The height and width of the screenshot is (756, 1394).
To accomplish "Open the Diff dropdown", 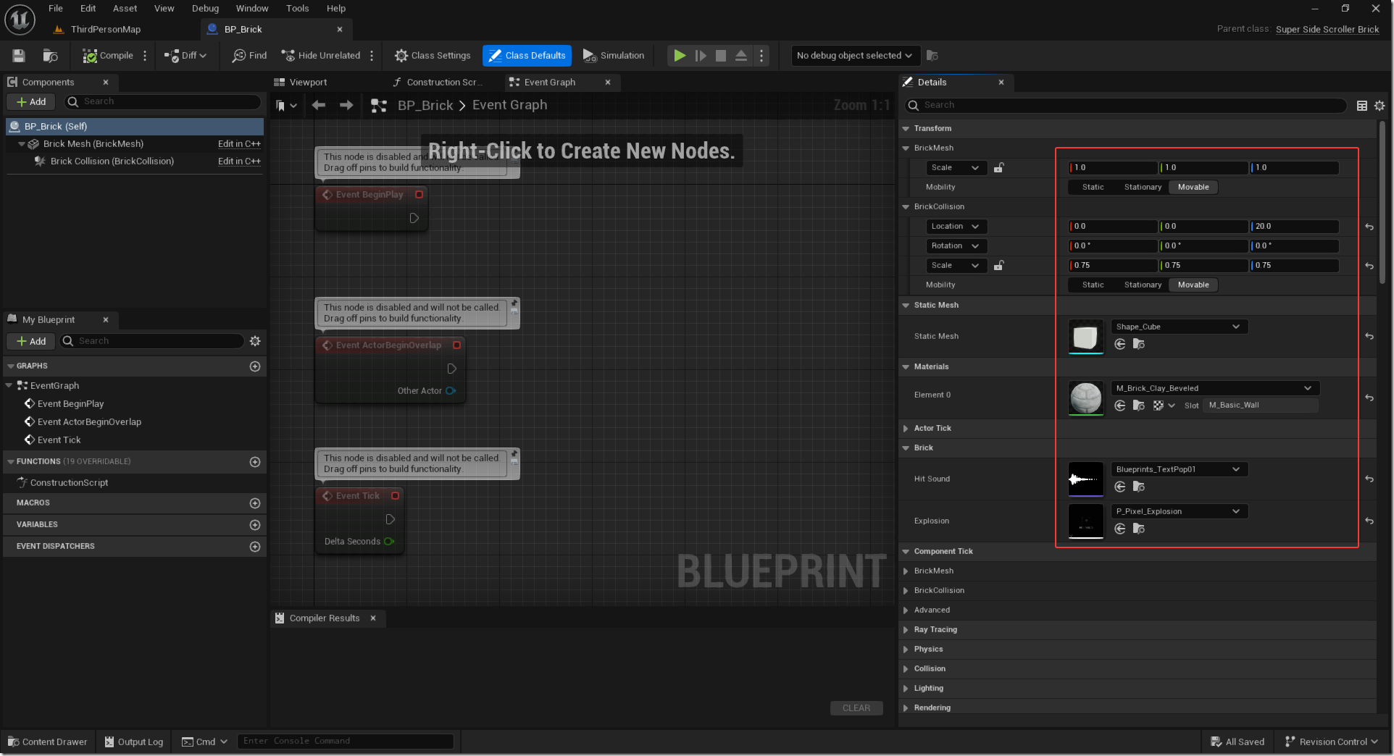I will 185,56.
